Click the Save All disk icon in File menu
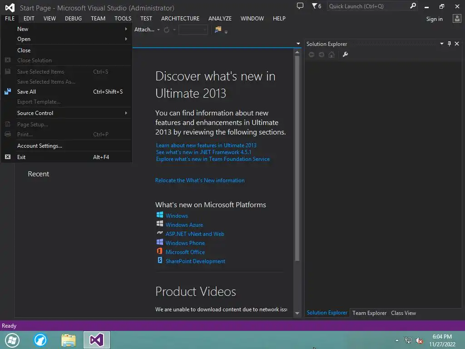The width and height of the screenshot is (465, 349). point(8,91)
